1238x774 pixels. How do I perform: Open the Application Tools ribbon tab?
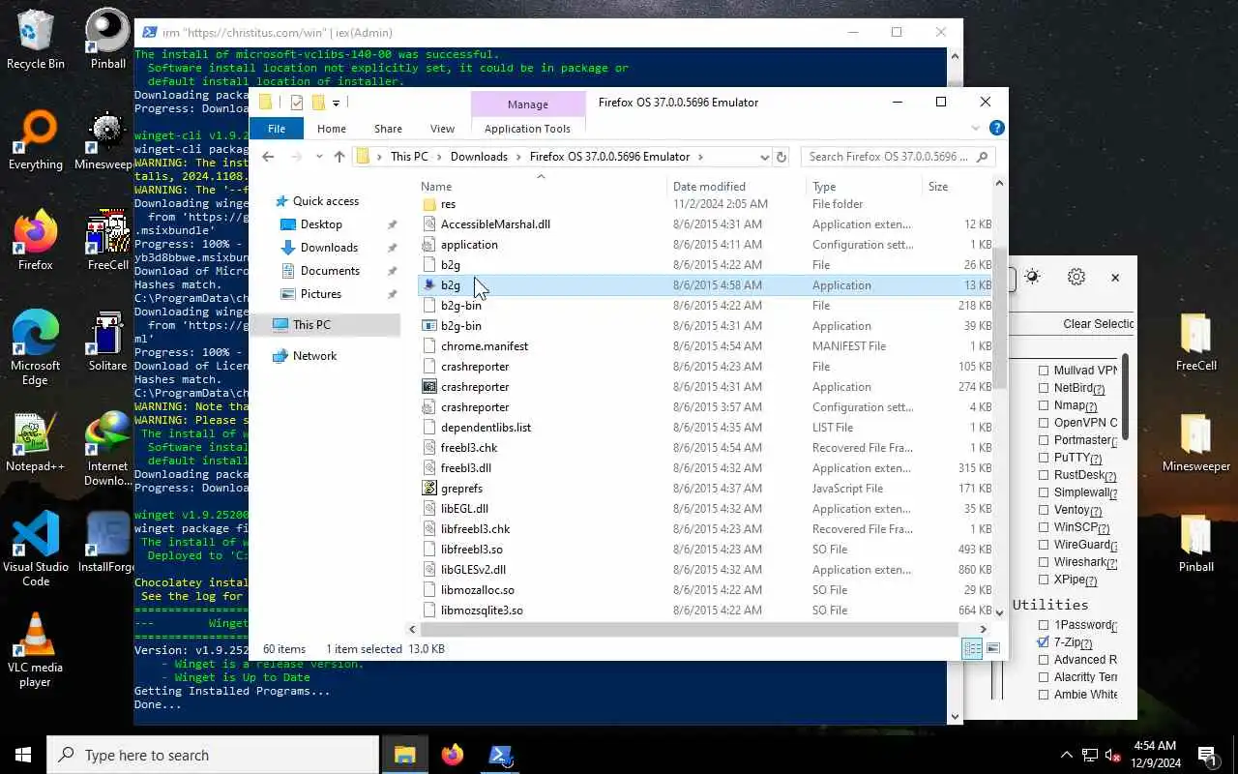click(x=527, y=129)
